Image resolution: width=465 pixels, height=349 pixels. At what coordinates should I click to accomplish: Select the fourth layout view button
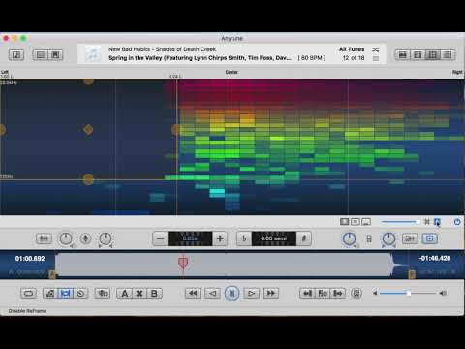point(448,55)
